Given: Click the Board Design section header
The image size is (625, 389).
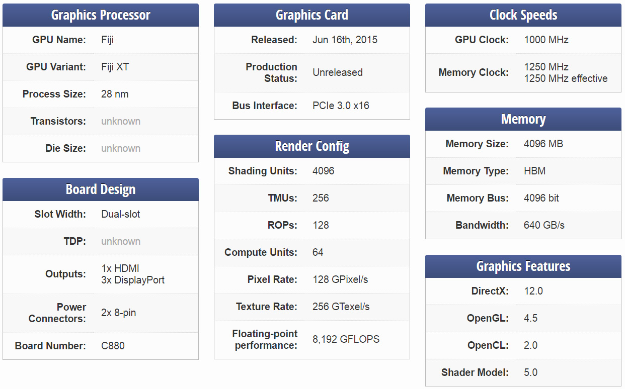Looking at the screenshot, I should [101, 189].
